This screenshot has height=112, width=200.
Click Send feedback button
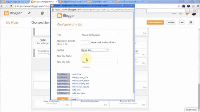pyautogui.click(x=191, y=110)
